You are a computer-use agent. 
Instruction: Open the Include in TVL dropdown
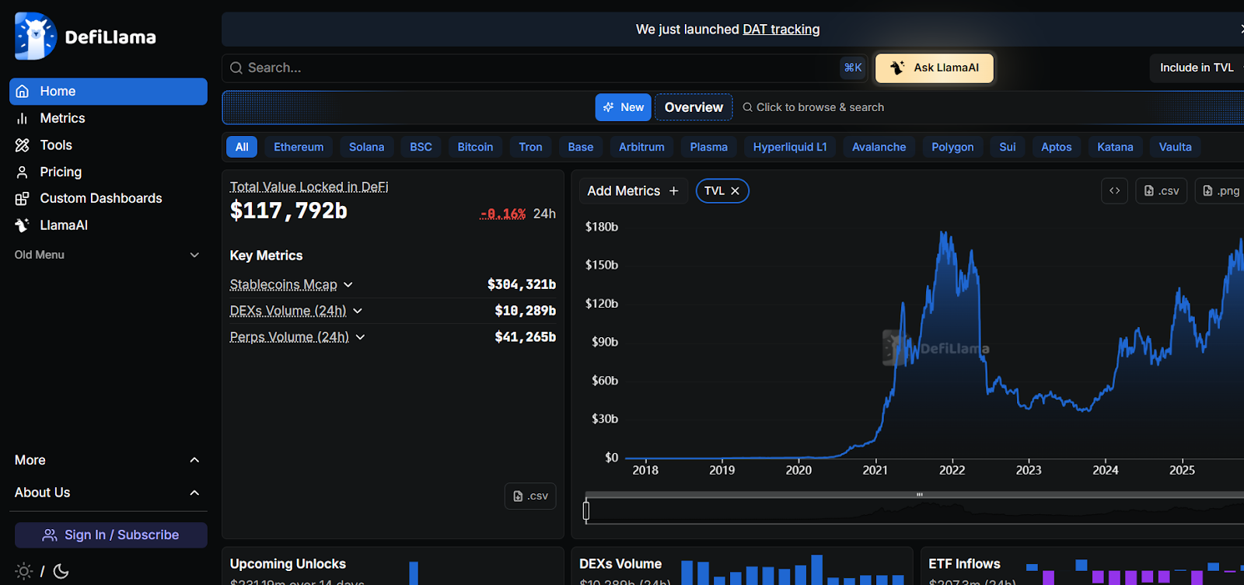[x=1197, y=68]
